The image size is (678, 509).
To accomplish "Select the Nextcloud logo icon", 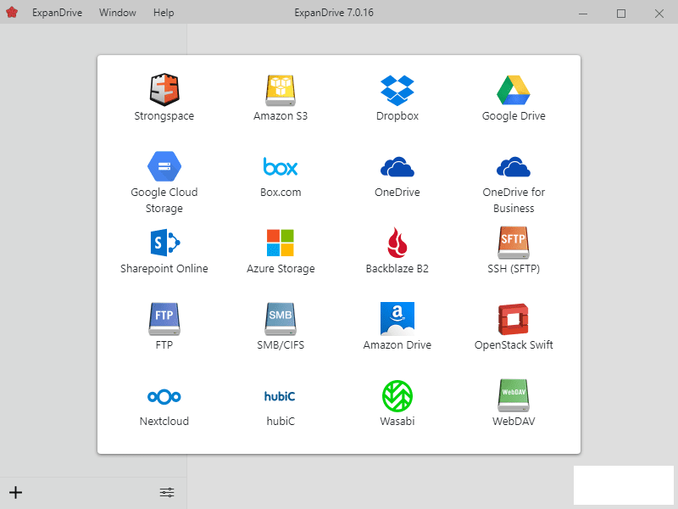I will (x=164, y=396).
